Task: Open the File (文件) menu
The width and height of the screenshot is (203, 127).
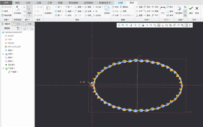Action: (x=6, y=3)
